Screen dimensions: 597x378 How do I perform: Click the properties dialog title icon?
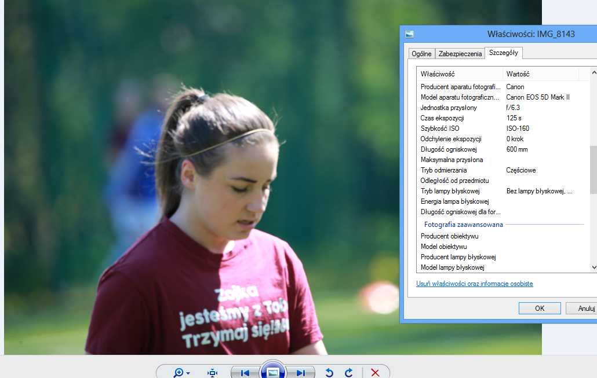pyautogui.click(x=409, y=34)
